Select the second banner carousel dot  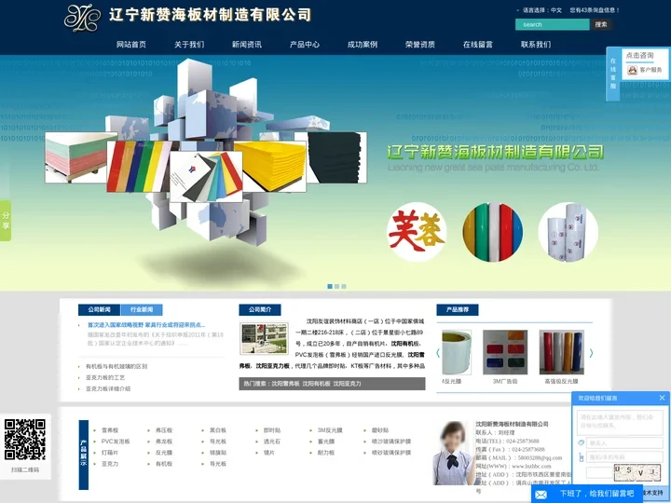point(336,286)
